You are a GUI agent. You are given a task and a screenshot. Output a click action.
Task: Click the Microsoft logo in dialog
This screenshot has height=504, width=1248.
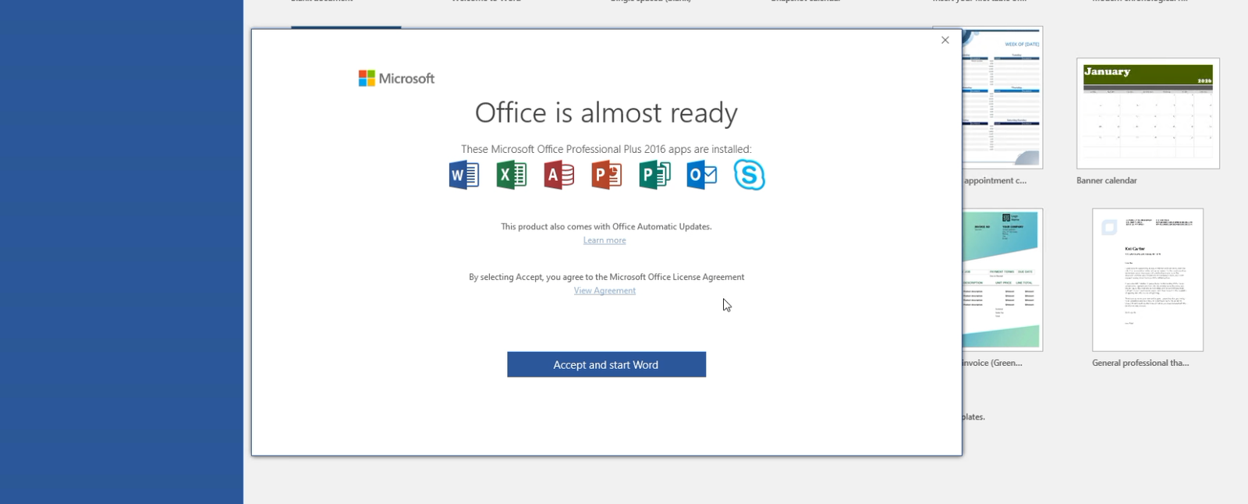396,78
